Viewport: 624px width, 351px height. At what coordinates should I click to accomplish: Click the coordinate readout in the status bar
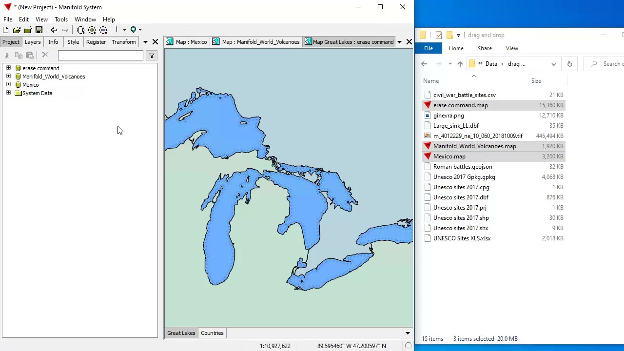pos(351,346)
